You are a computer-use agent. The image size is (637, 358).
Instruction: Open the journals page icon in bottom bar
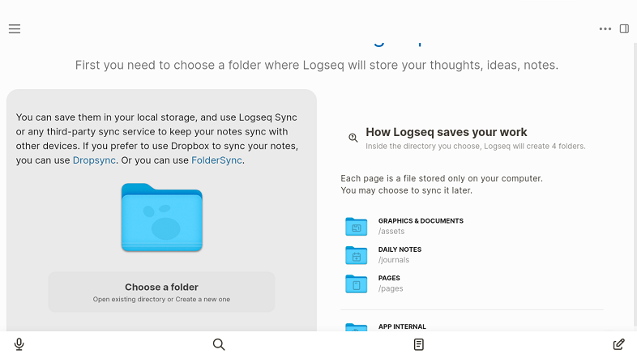pos(419,344)
